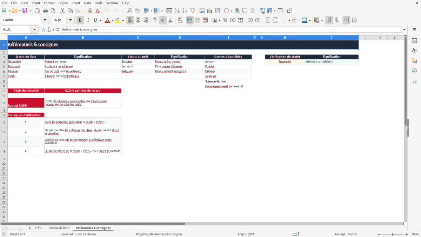This screenshot has height=237, width=421.
Task: Open the Data menu
Action: [87, 3]
